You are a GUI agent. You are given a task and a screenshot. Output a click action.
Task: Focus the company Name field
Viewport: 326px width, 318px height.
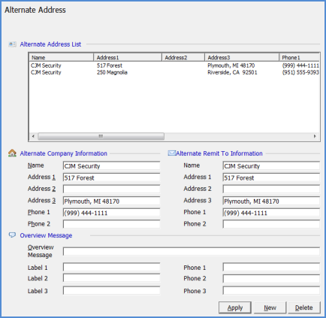click(111, 166)
